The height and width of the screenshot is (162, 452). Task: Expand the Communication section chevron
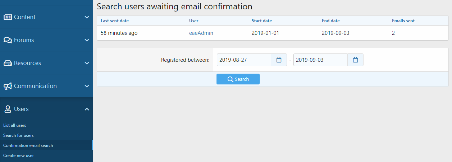point(87,86)
